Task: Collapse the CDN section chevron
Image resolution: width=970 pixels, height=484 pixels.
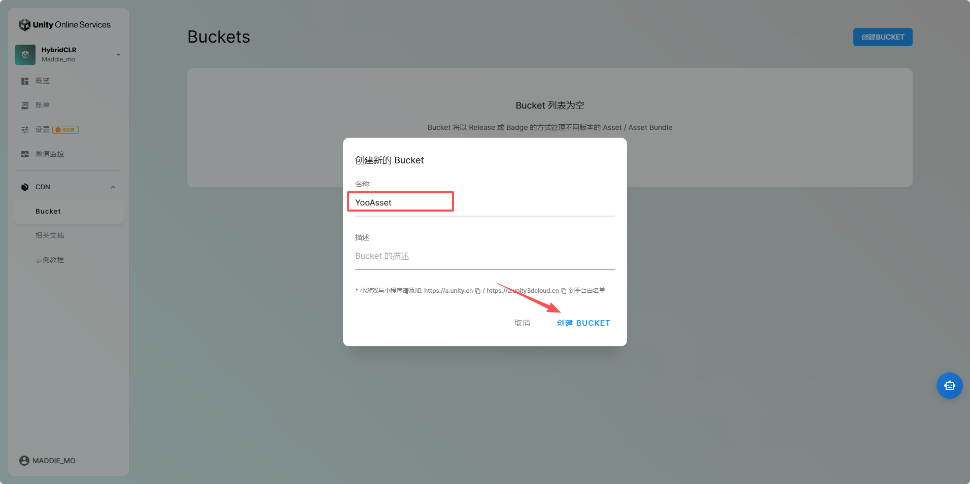Action: (113, 187)
